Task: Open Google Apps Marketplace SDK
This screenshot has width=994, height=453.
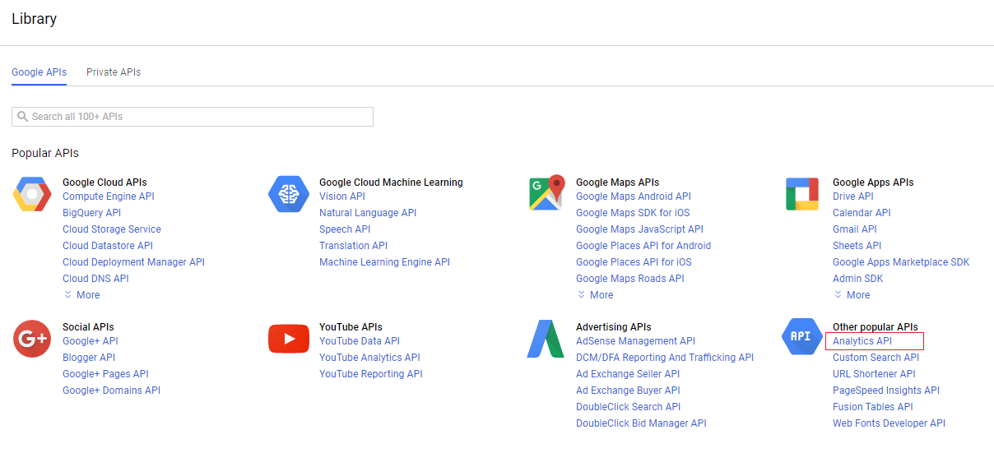Action: 901,262
